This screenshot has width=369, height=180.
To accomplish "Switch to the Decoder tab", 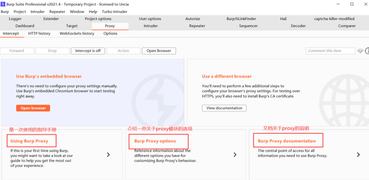I will pos(298,26).
